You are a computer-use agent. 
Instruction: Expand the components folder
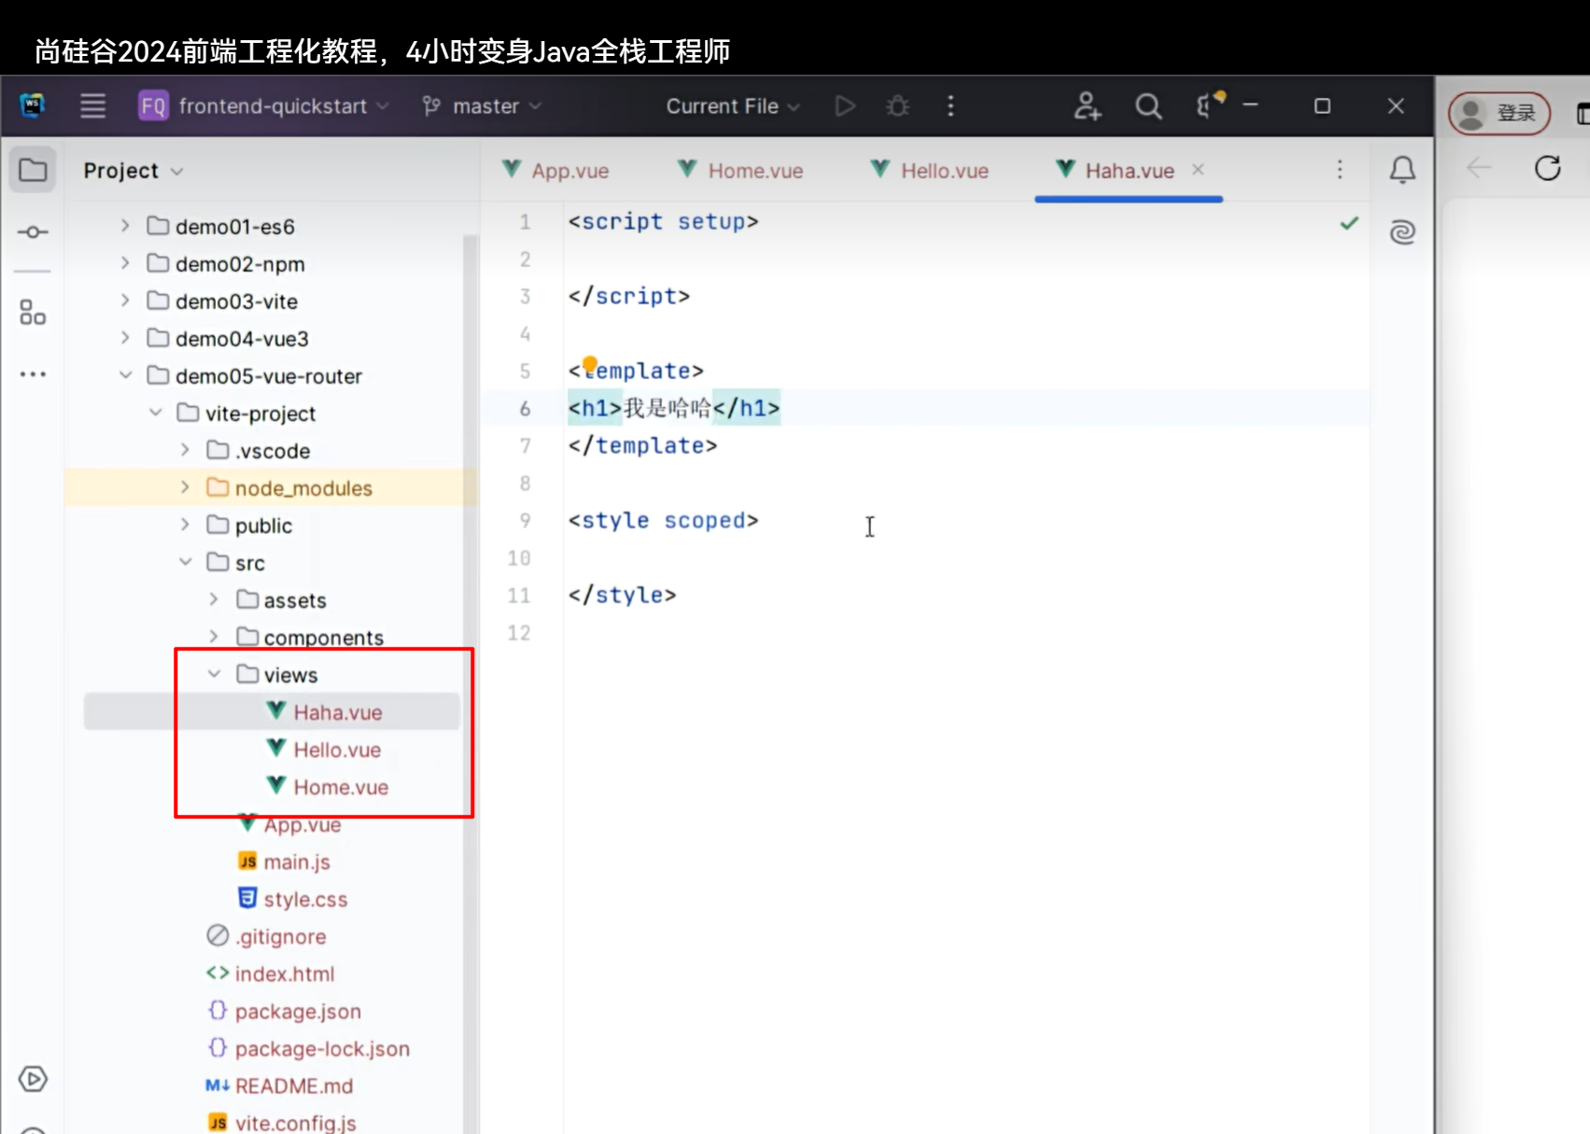click(214, 637)
